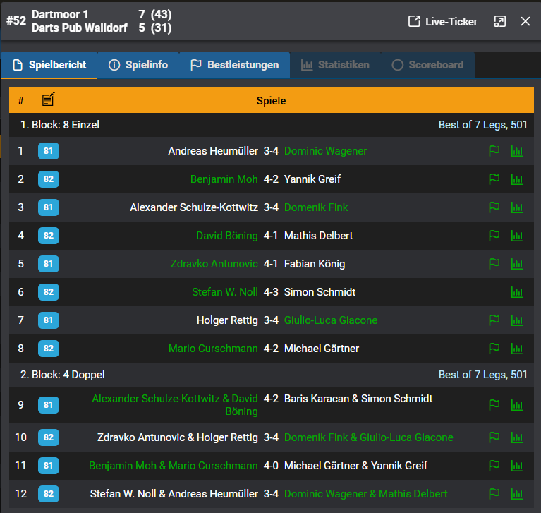The height and width of the screenshot is (513, 541).
Task: Close the match report dialog
Action: [525, 21]
